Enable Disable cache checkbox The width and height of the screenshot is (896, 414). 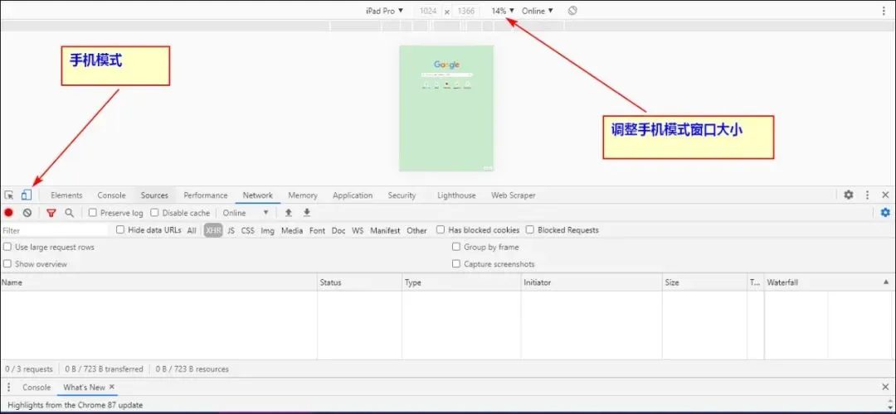point(154,213)
